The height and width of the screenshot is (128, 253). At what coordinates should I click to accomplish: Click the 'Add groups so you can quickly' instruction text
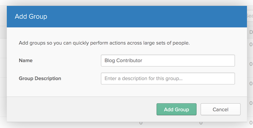click(x=104, y=43)
